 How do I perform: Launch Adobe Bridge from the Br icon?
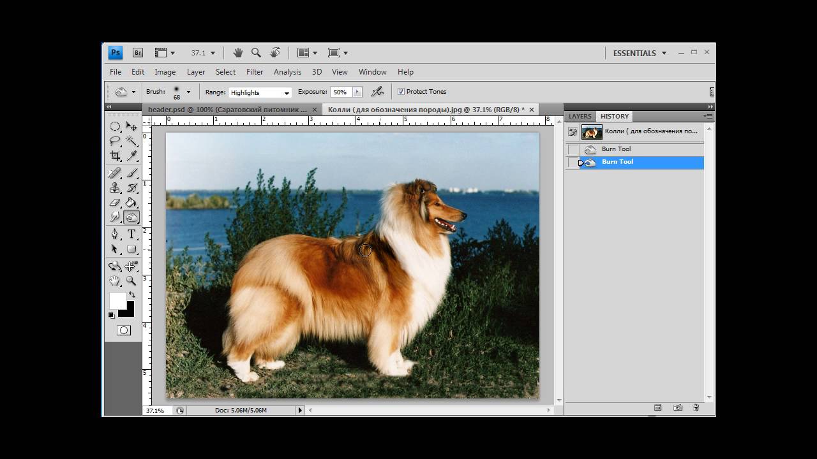137,53
